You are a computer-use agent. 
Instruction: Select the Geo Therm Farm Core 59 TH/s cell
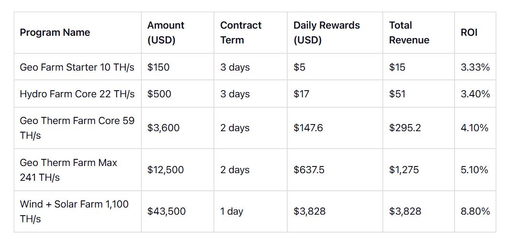77,128
